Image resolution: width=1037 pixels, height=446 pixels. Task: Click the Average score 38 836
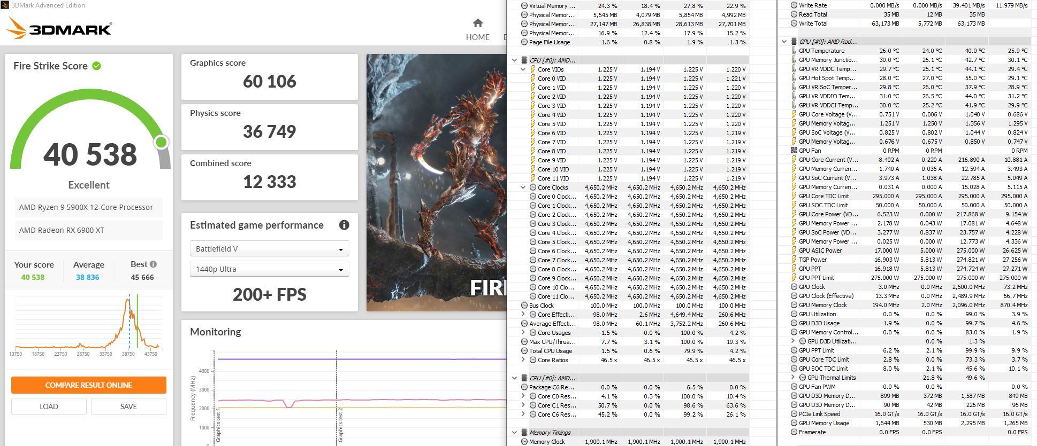click(x=87, y=277)
